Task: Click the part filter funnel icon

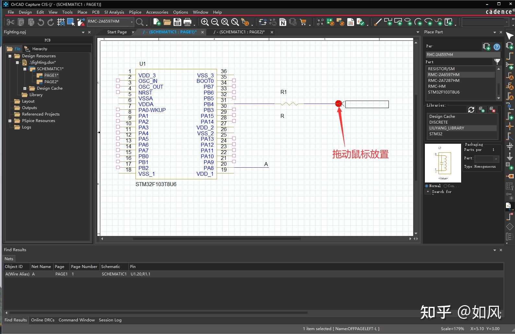Action: point(497,61)
